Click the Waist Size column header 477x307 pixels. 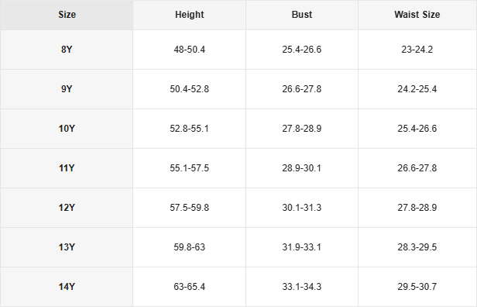417,15
